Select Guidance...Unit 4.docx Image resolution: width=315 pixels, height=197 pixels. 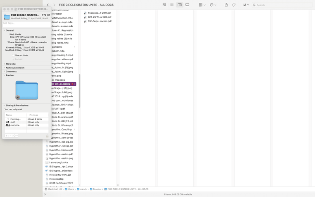[x=63, y=105]
